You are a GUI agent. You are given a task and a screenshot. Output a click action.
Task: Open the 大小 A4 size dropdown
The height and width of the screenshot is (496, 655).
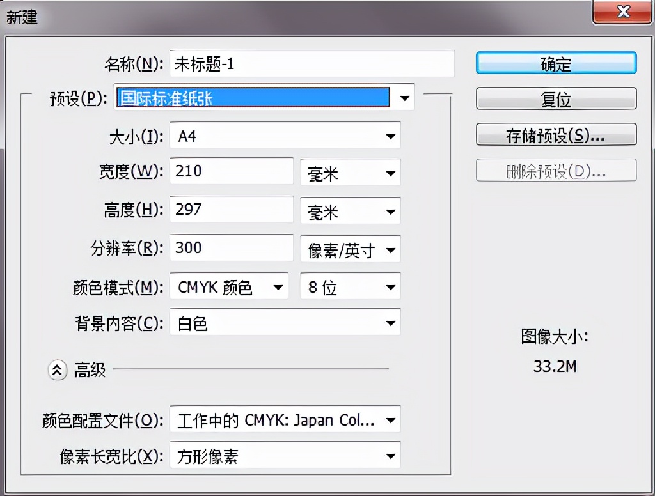(x=285, y=136)
